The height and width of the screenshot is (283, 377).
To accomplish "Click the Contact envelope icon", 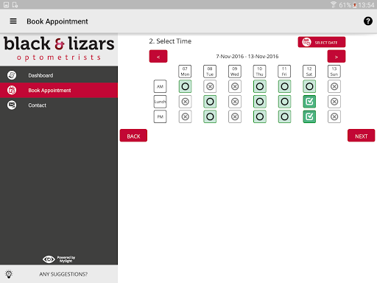I will coord(12,105).
